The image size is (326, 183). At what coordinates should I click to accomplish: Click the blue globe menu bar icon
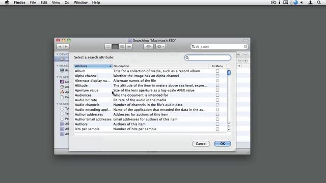click(295, 3)
